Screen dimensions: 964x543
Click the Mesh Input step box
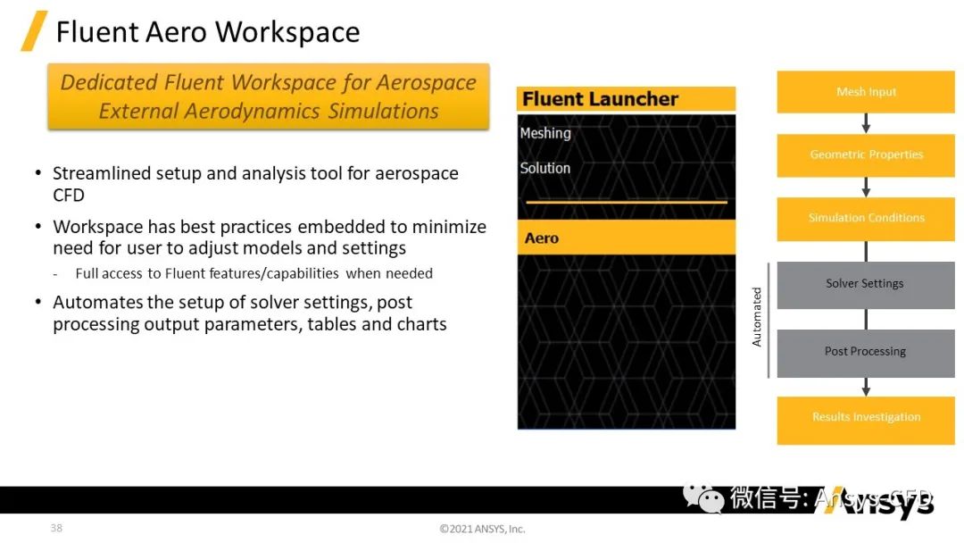point(866,92)
